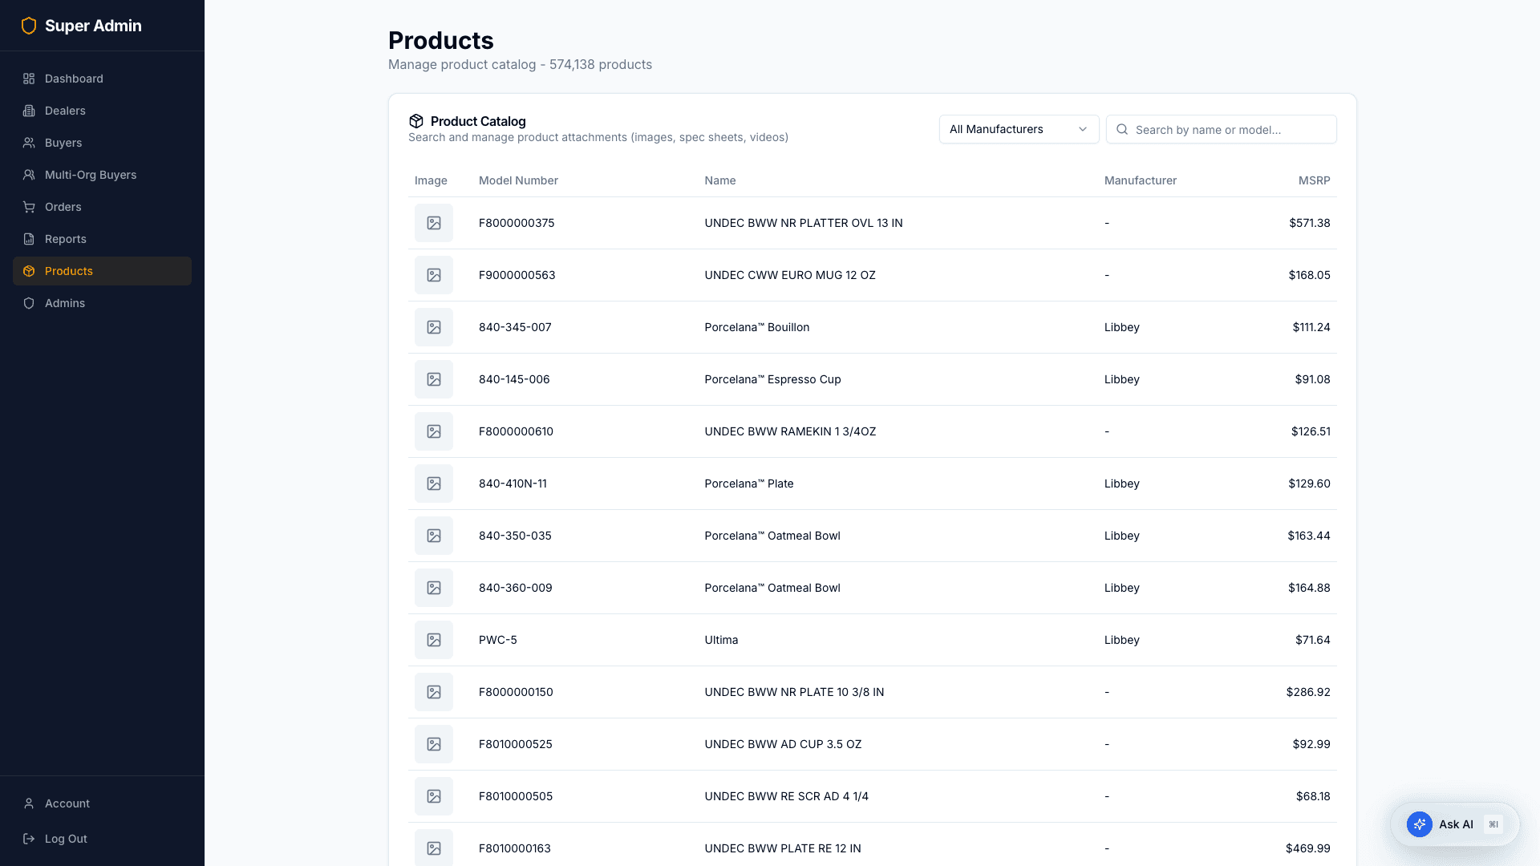Open image placeholder for F8000000375
The width and height of the screenshot is (1540, 866).
coord(434,223)
